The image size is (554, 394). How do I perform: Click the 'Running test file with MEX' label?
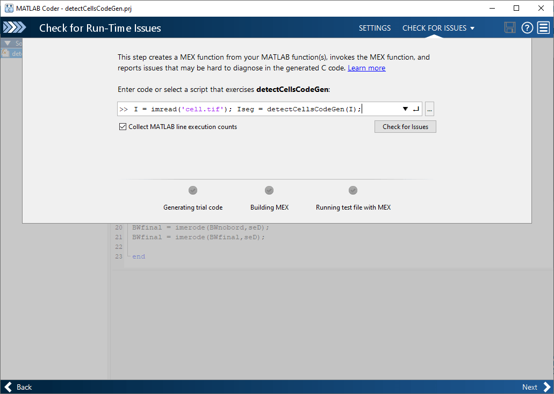(x=353, y=207)
